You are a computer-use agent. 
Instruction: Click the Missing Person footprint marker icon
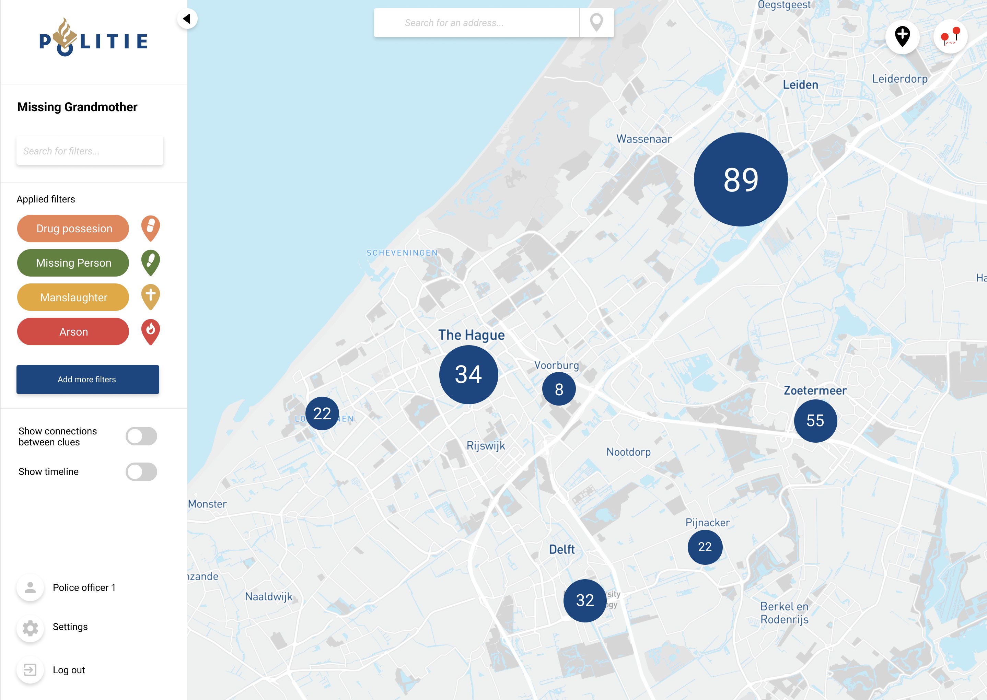pyautogui.click(x=150, y=261)
